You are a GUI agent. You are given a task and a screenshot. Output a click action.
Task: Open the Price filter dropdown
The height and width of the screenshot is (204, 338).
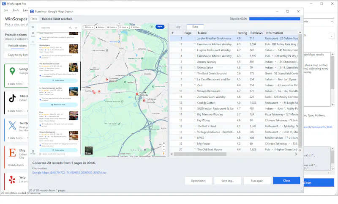[x=89, y=27]
